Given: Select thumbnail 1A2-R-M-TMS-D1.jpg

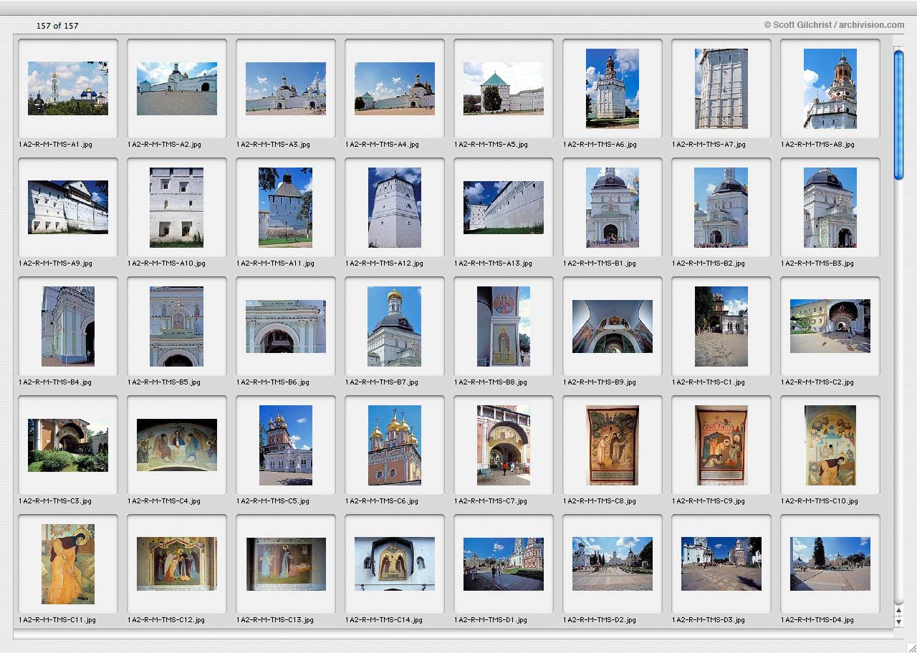Looking at the screenshot, I should click(x=504, y=564).
